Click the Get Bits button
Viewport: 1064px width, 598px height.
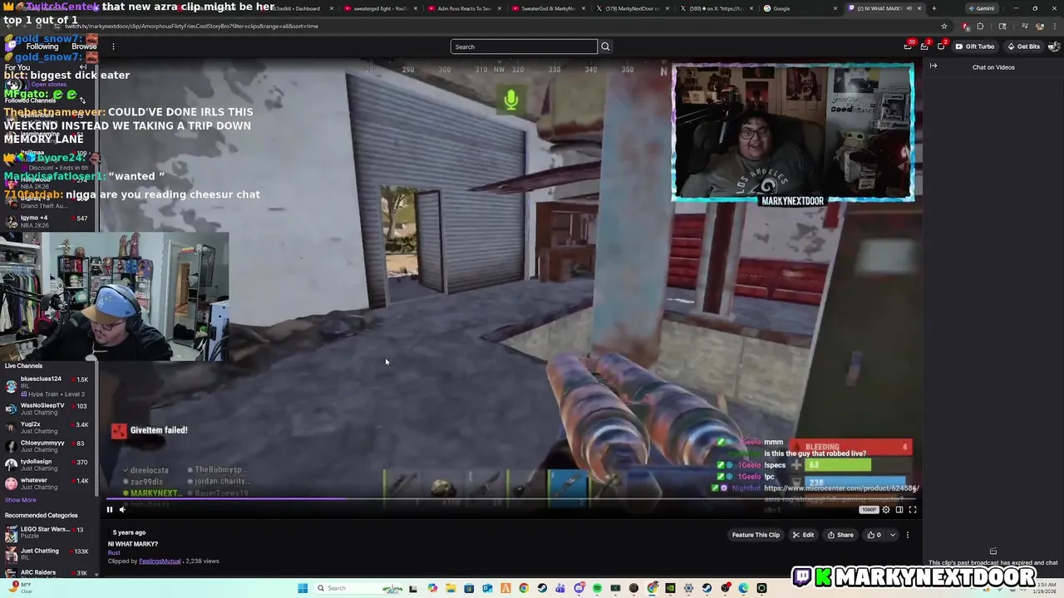click(x=1023, y=47)
